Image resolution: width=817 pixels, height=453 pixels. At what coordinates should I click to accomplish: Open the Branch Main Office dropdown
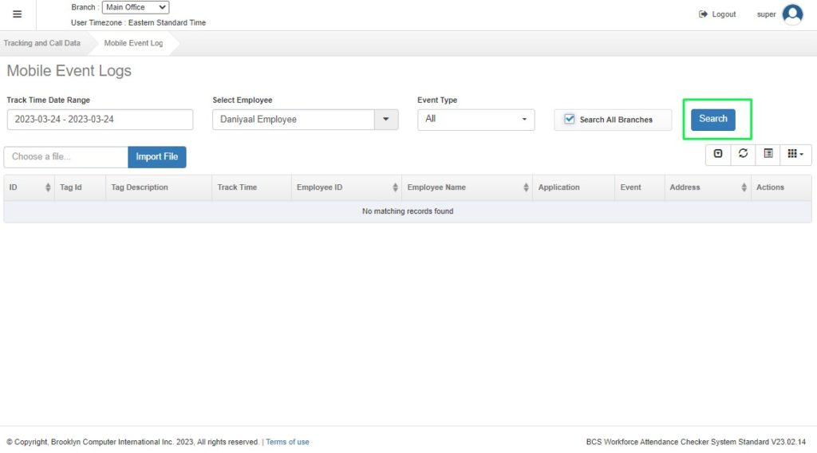pos(136,7)
